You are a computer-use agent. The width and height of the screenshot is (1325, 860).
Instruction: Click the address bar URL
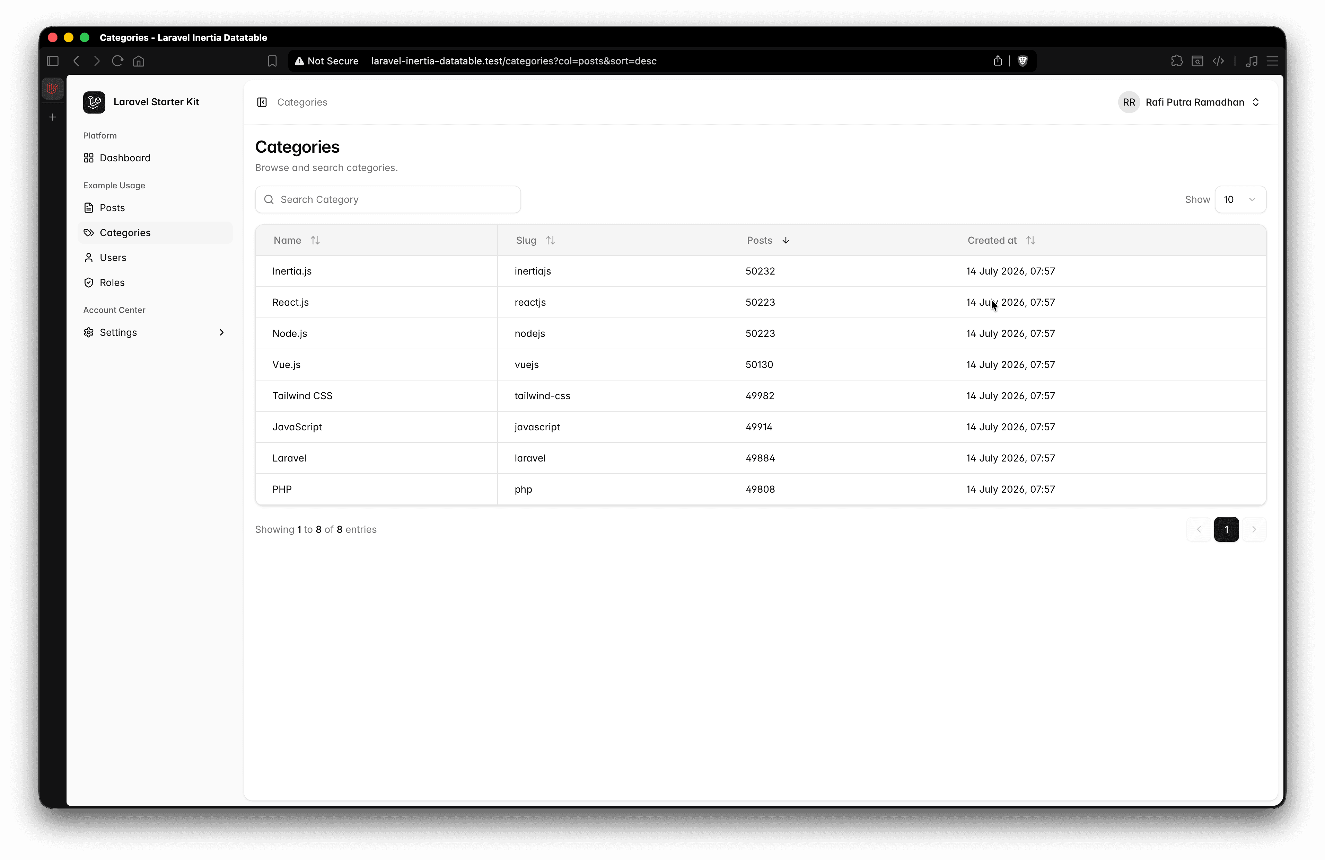tap(513, 61)
